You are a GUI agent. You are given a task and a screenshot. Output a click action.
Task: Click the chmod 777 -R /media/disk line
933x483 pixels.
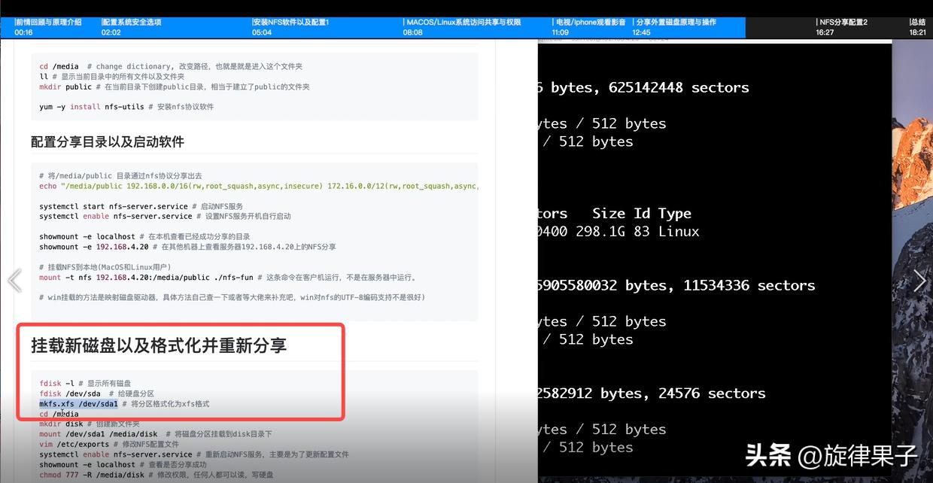pyautogui.click(x=90, y=475)
